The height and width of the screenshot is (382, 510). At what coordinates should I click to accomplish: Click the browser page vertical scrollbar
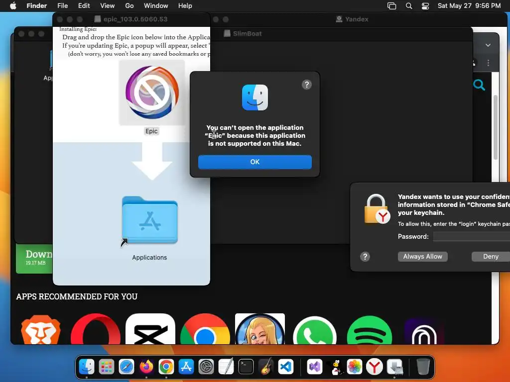[x=496, y=127]
